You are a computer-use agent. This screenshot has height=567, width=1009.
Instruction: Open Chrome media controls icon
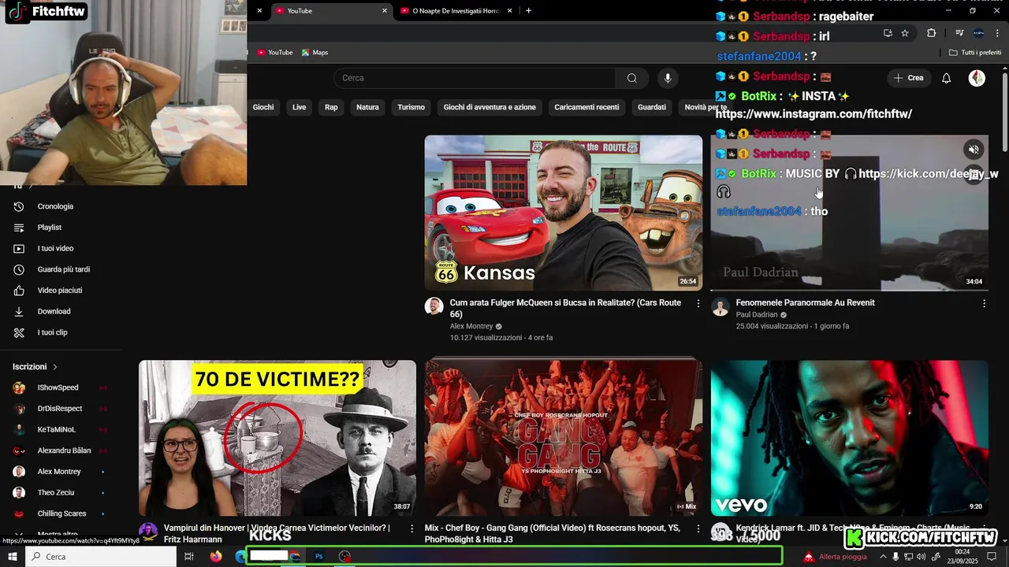(x=959, y=33)
